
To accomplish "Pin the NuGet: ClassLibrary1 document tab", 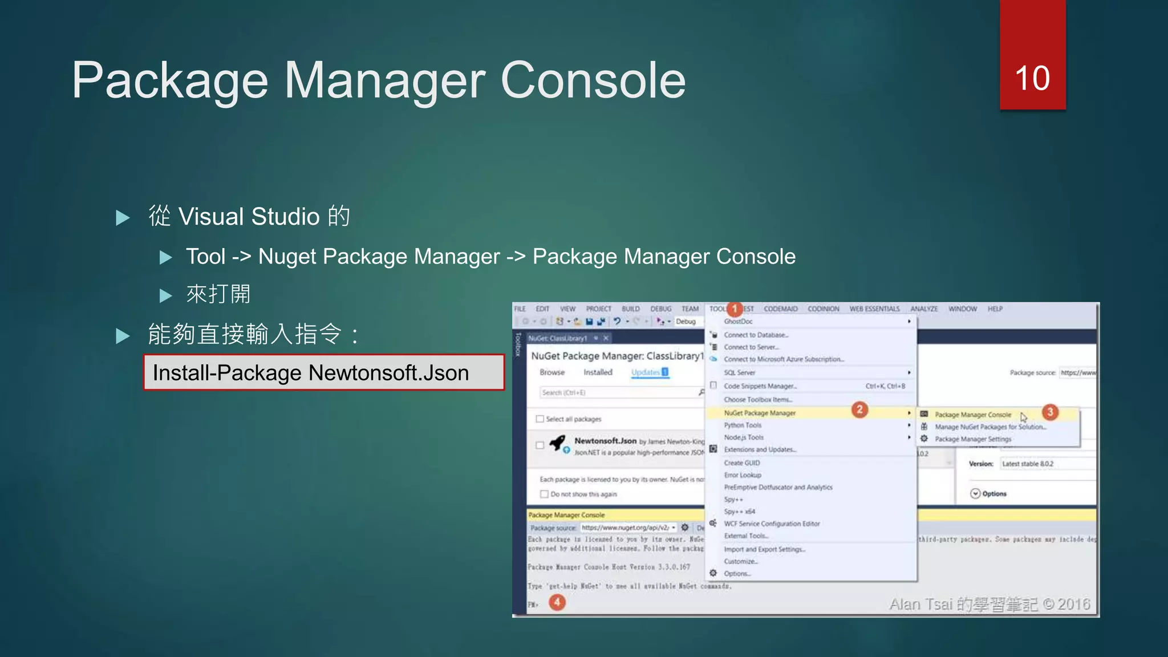I will 596,338.
